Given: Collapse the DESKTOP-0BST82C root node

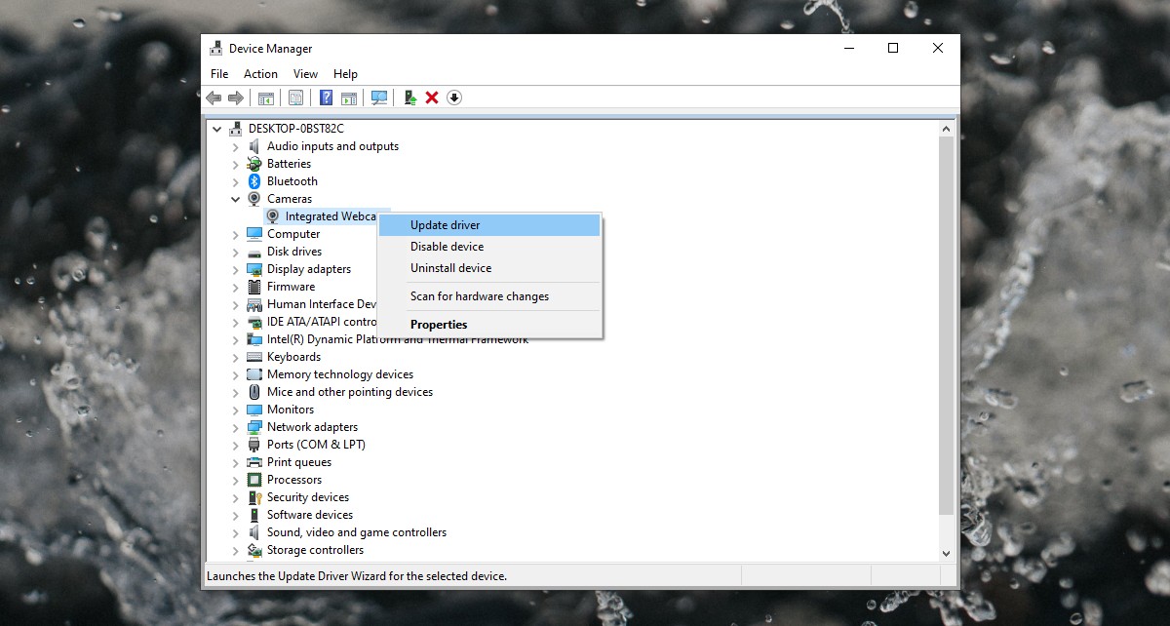Looking at the screenshot, I should point(216,129).
